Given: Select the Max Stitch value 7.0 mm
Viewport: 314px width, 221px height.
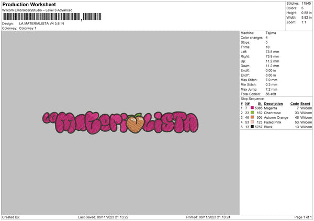Looking at the screenshot, I should click(272, 80).
